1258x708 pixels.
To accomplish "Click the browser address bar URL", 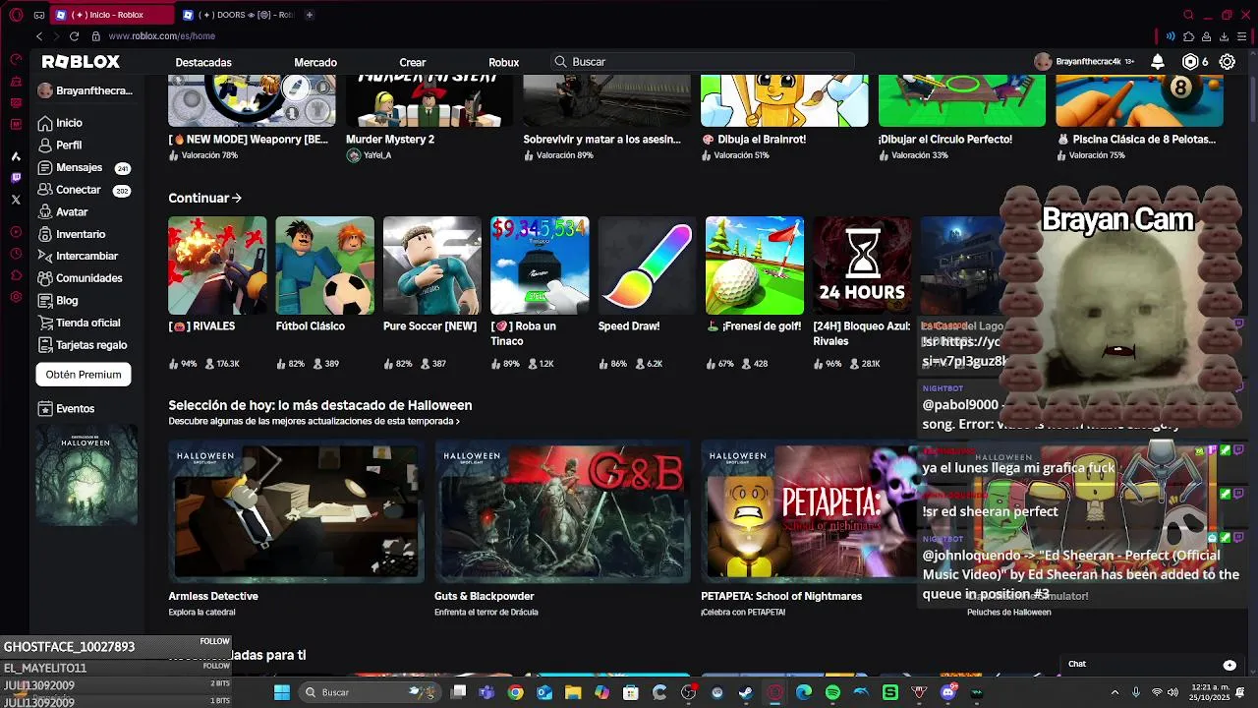I will point(162,36).
